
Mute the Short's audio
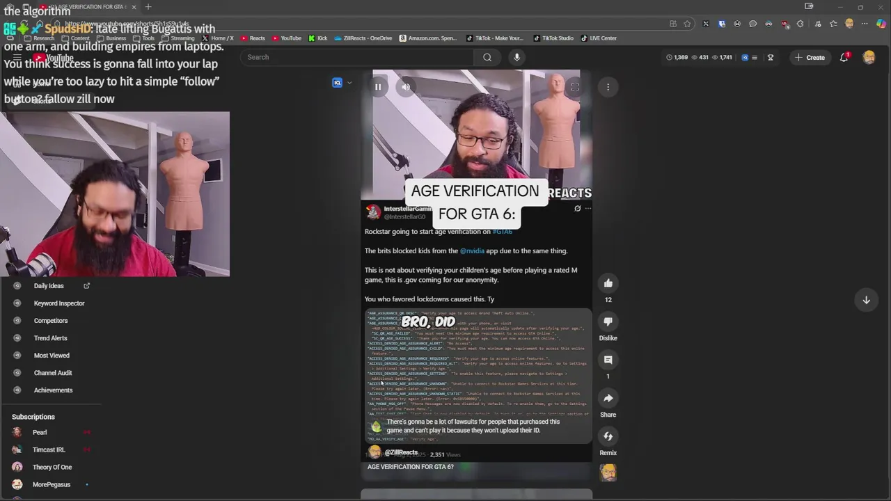tap(406, 87)
